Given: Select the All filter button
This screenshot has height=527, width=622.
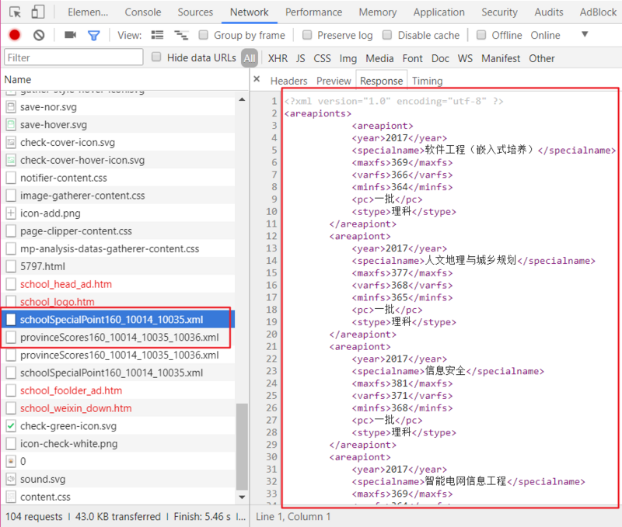Looking at the screenshot, I should [250, 58].
